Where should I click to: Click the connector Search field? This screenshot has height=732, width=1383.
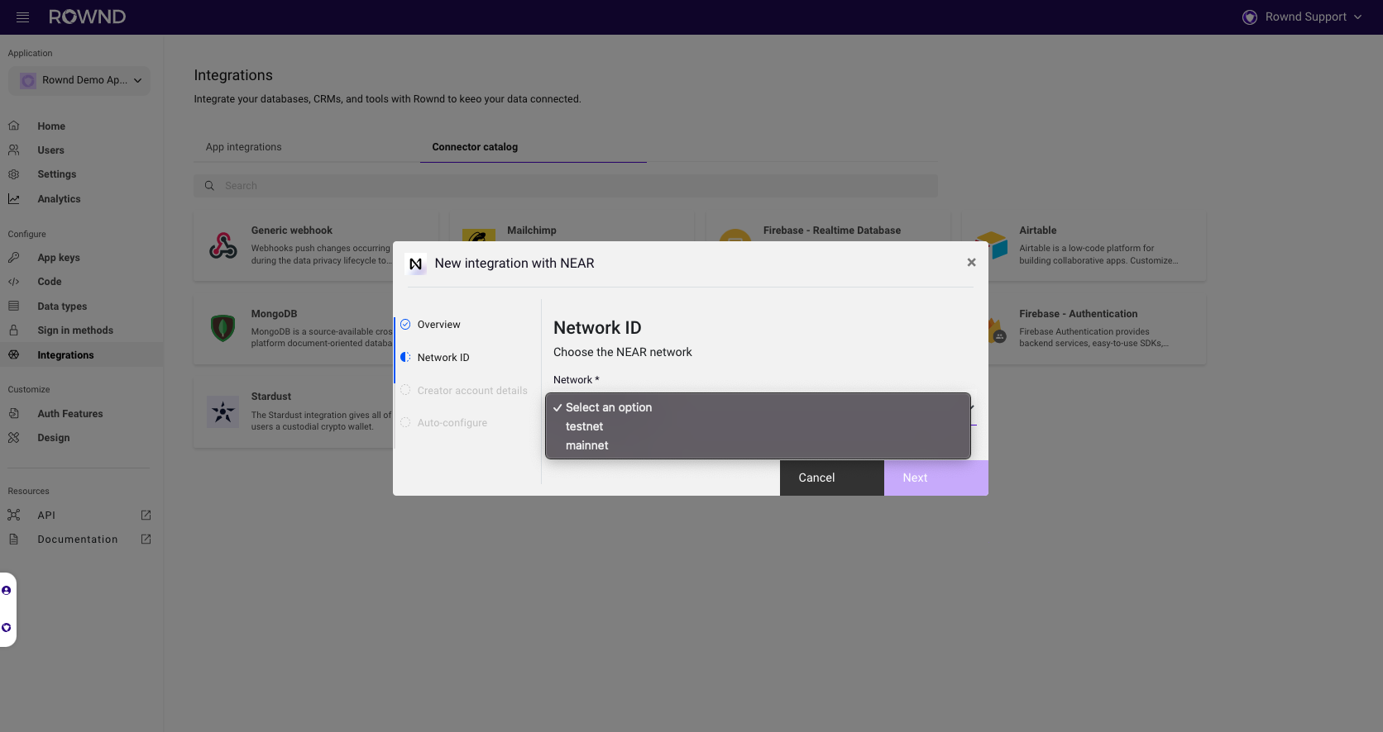pyautogui.click(x=566, y=186)
